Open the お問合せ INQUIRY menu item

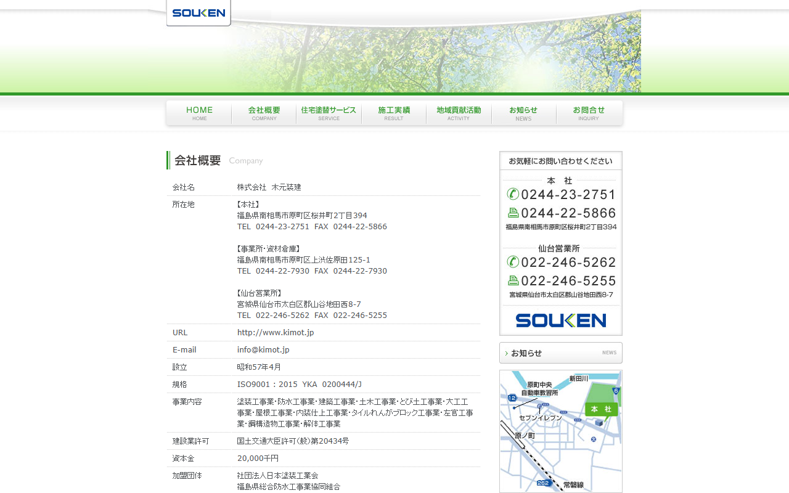click(589, 113)
